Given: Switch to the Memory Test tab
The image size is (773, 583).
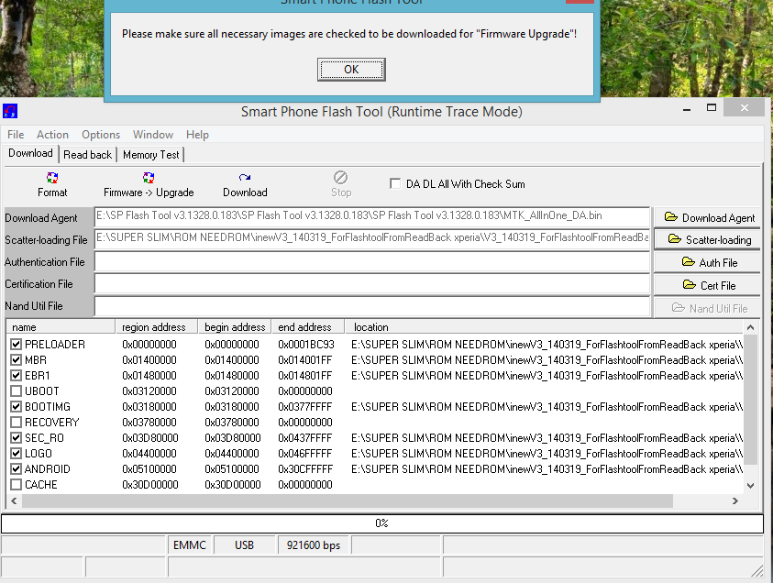Looking at the screenshot, I should [x=151, y=155].
